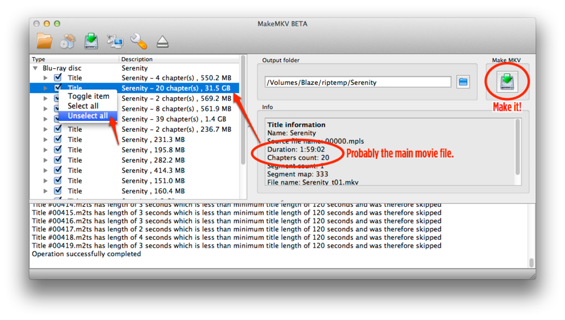Expand the 20 chapter(s) 31.5 GB title
This screenshot has width=565, height=320.
(x=45, y=88)
